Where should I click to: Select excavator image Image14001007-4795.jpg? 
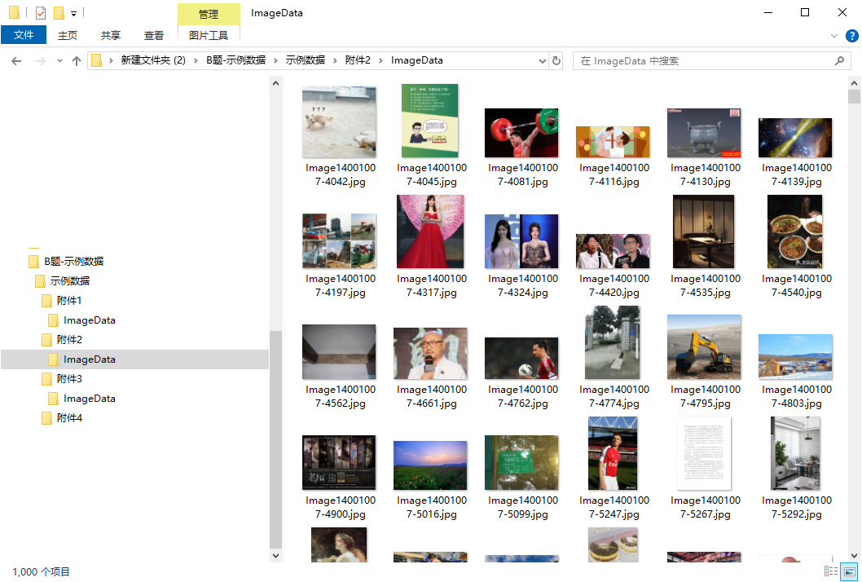pos(704,347)
